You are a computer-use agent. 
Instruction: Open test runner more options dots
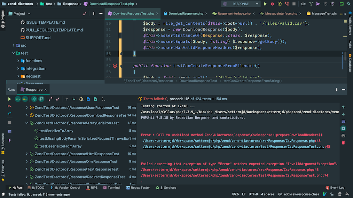click(103, 99)
